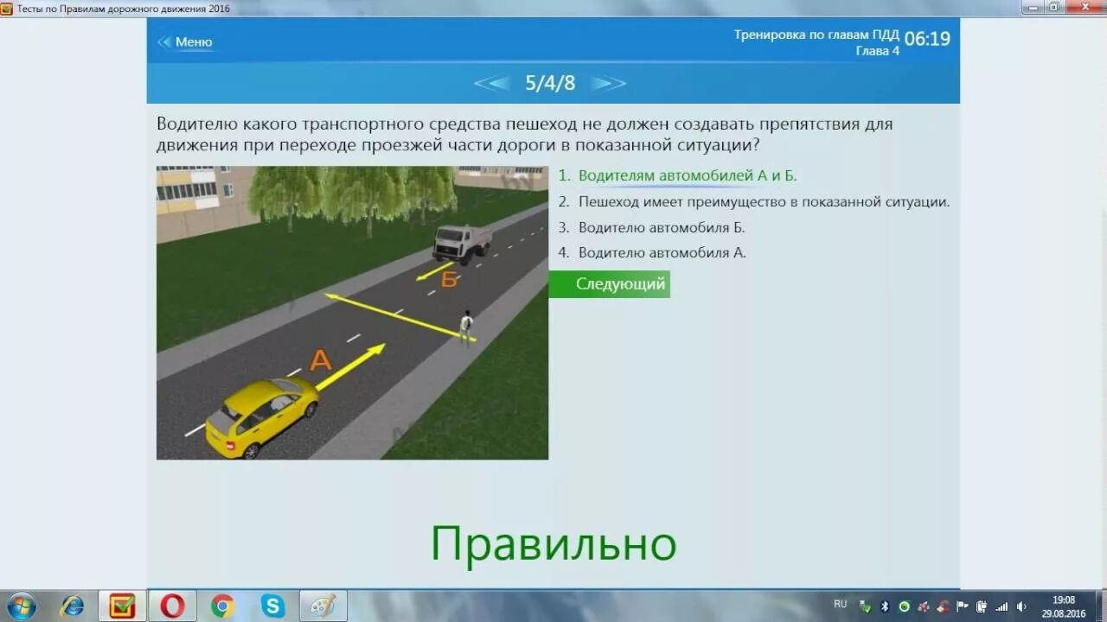Screen dimensions: 1107x622
Task: Click the power plug battery tray icon
Action: (x=982, y=606)
